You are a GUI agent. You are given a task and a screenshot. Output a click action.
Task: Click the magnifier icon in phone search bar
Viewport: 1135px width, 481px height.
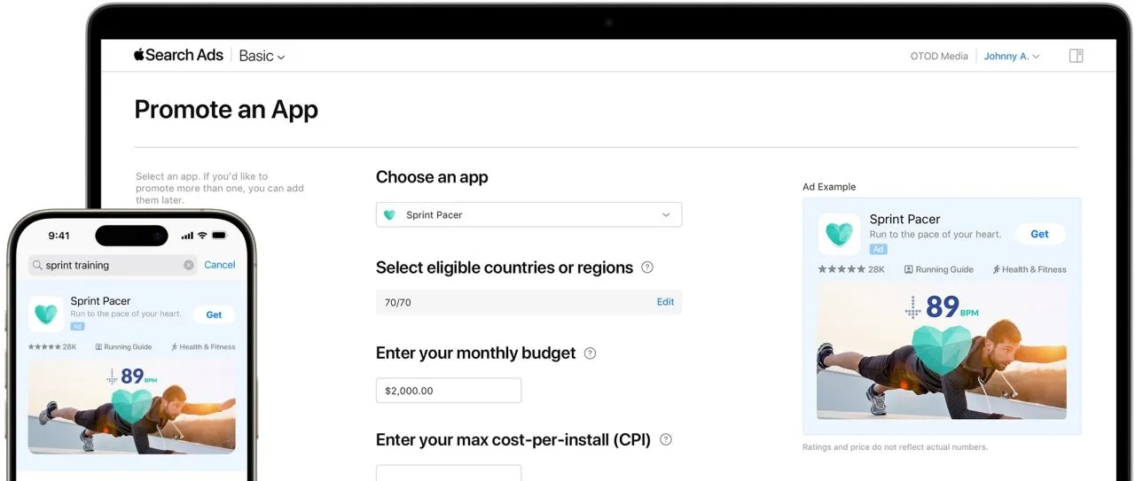[x=38, y=265]
